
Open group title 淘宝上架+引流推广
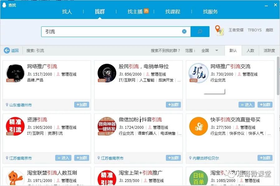point(141,173)
